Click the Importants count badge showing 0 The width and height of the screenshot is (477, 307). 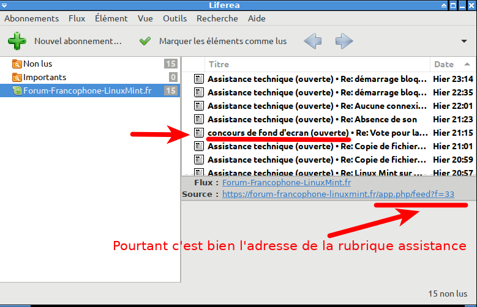pyautogui.click(x=173, y=77)
